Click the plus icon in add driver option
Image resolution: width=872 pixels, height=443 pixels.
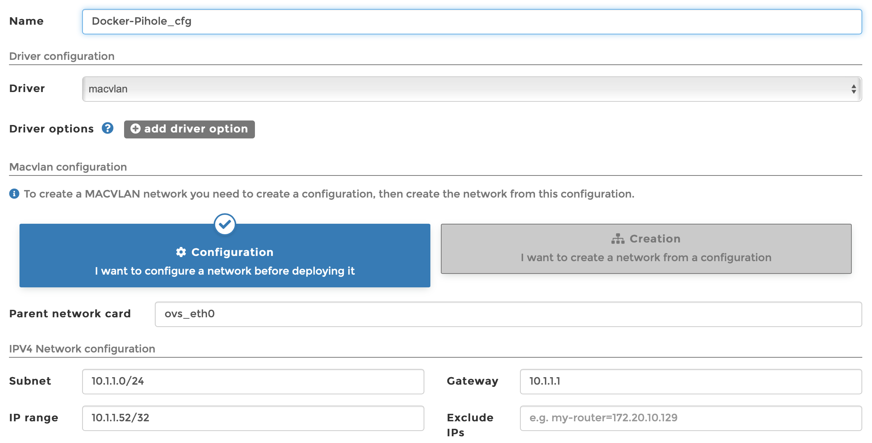(135, 129)
